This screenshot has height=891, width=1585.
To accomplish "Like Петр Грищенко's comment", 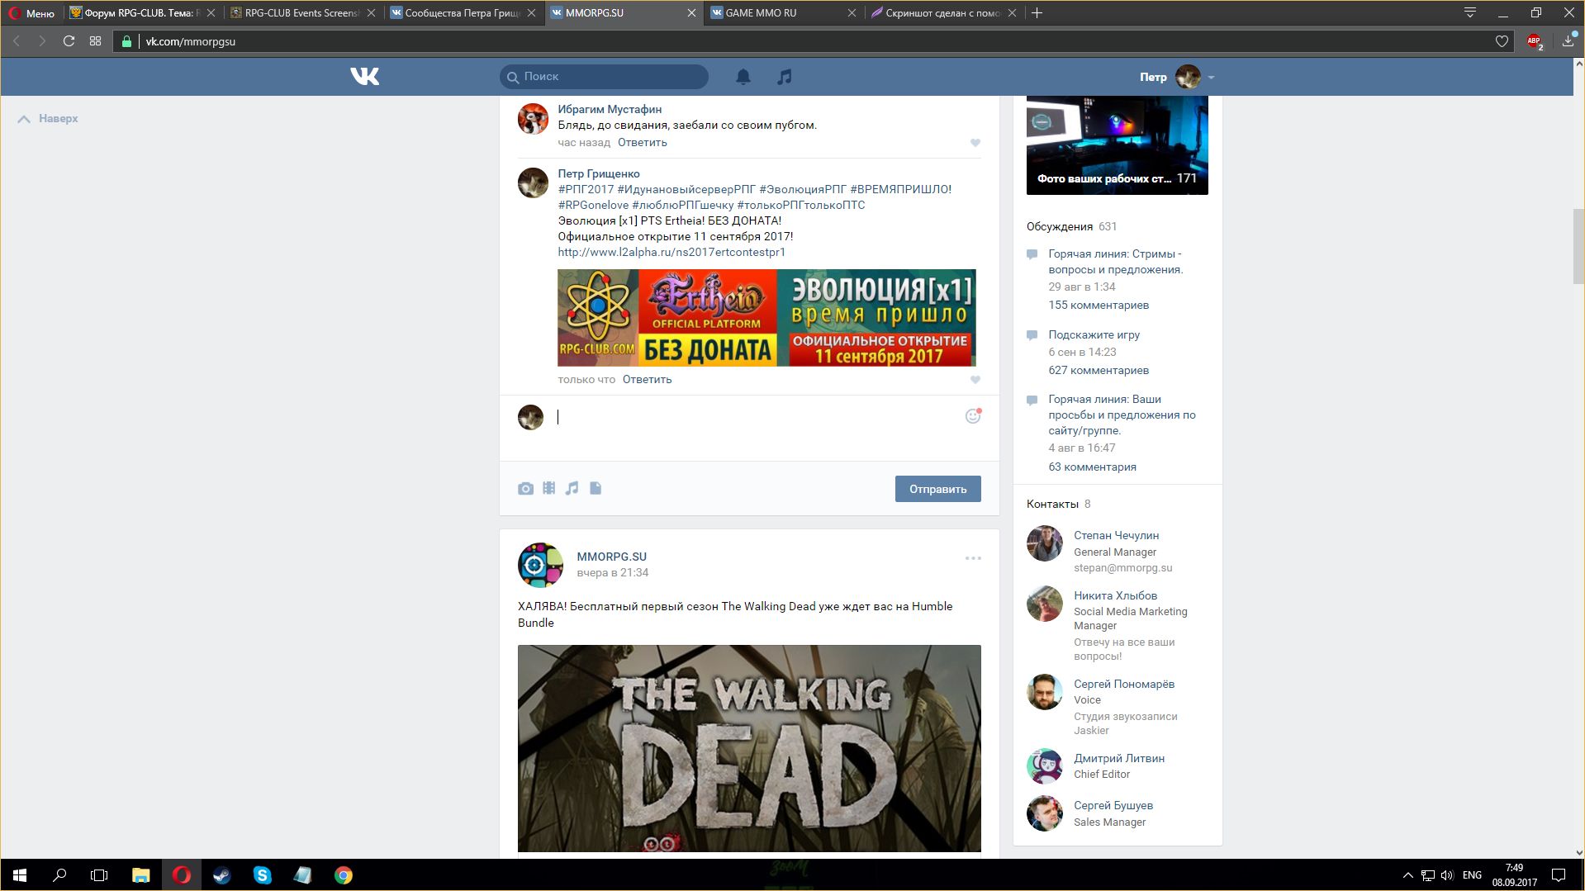I will pyautogui.click(x=975, y=380).
